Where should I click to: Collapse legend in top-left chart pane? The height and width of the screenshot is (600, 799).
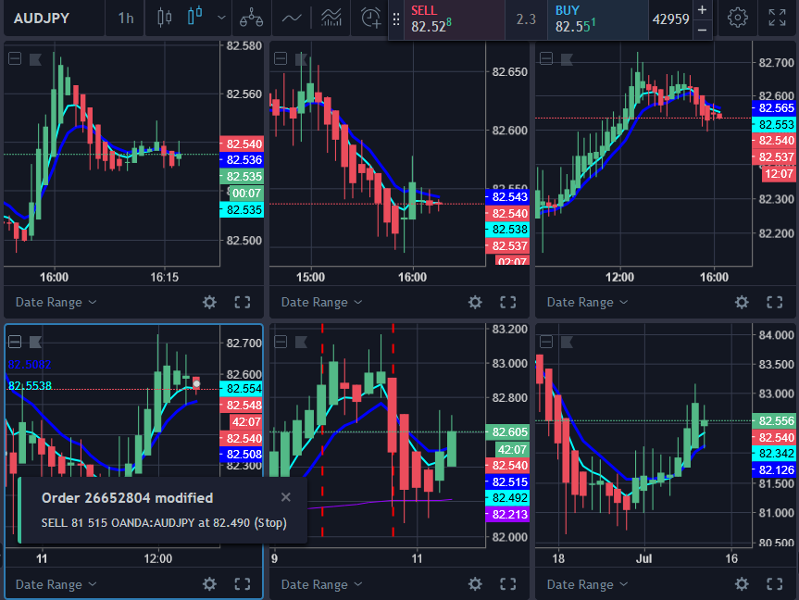coord(15,59)
